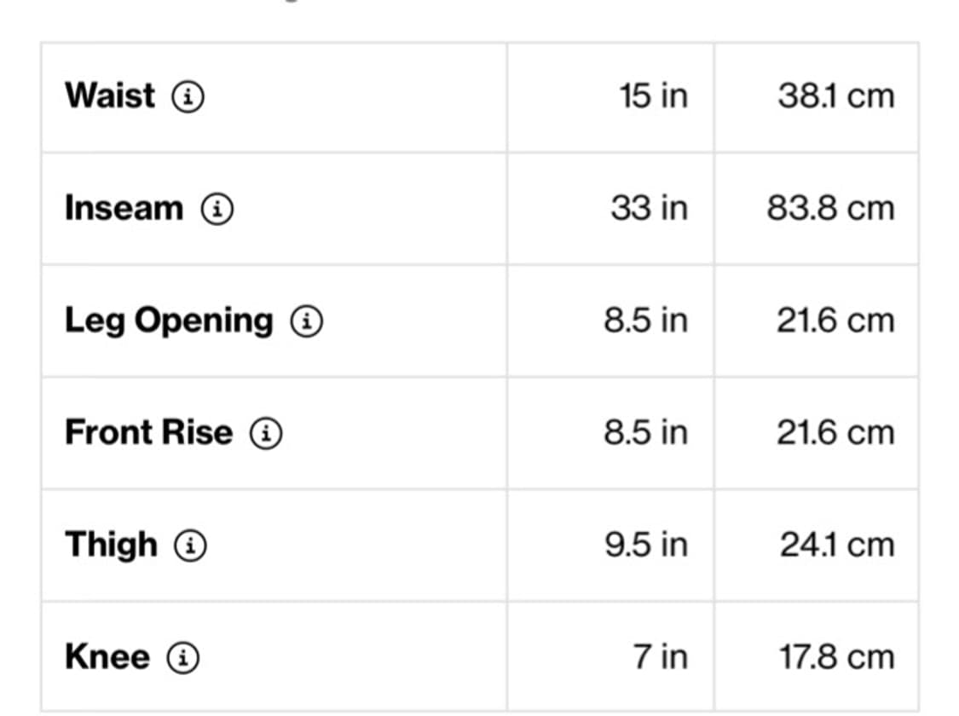Open the Knee info icon
The image size is (959, 716).
click(x=182, y=658)
